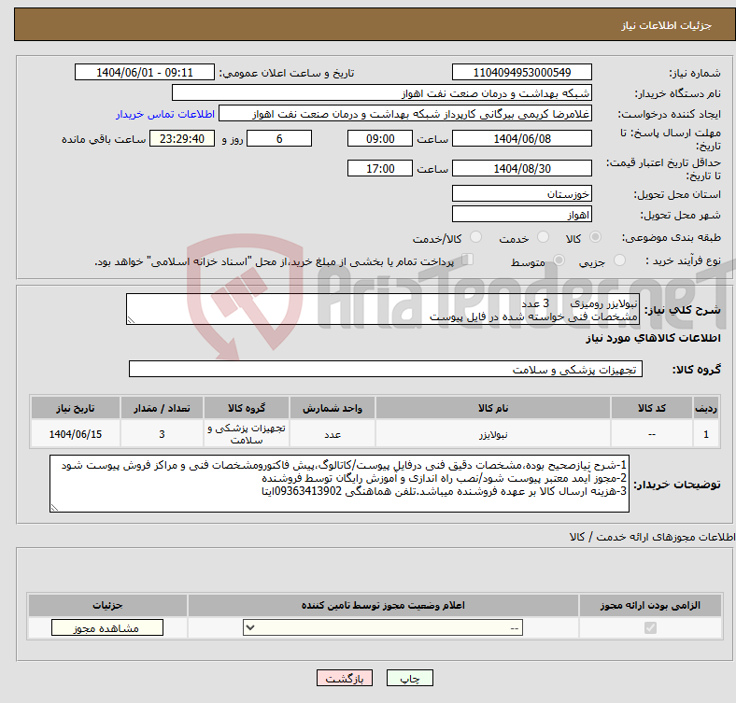736x703 pixels.
Task: Click the نبولایزر item name cell
Action: [493, 434]
